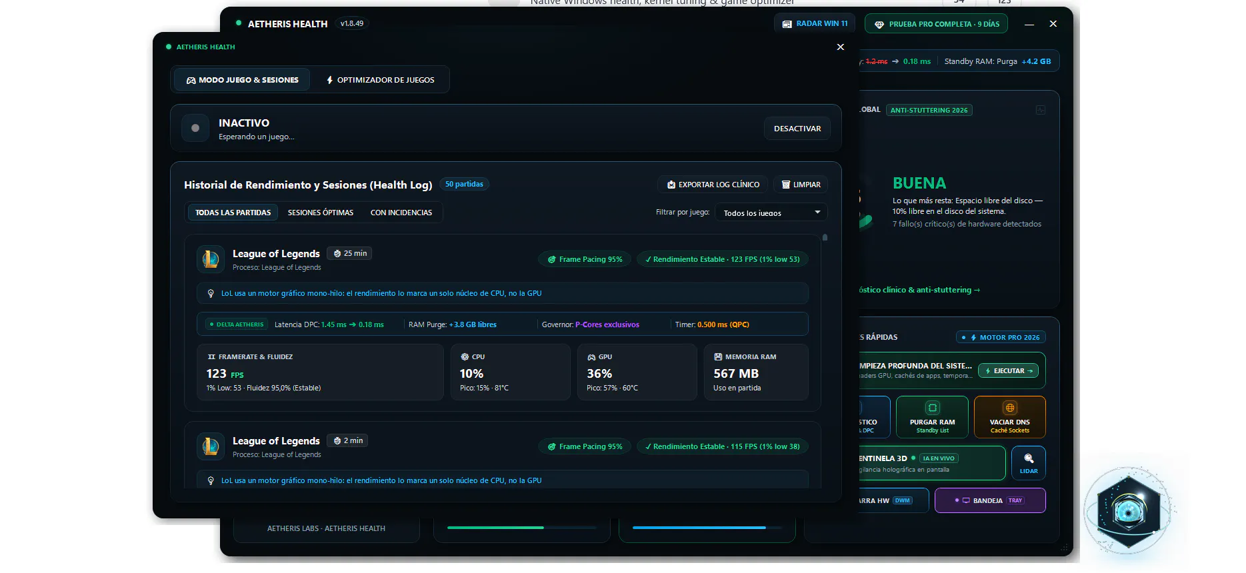
Task: Click the CPU icon in stats card
Action: pos(465,357)
